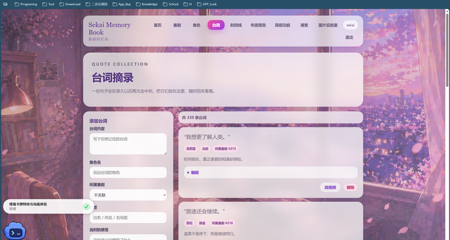Image resolution: width=450 pixels, height=240 pixels.
Task: Open the App_Buy bookmark folder
Action: (121, 4)
